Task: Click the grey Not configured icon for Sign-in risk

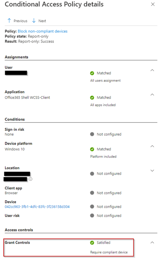Action: [x=92, y=134]
